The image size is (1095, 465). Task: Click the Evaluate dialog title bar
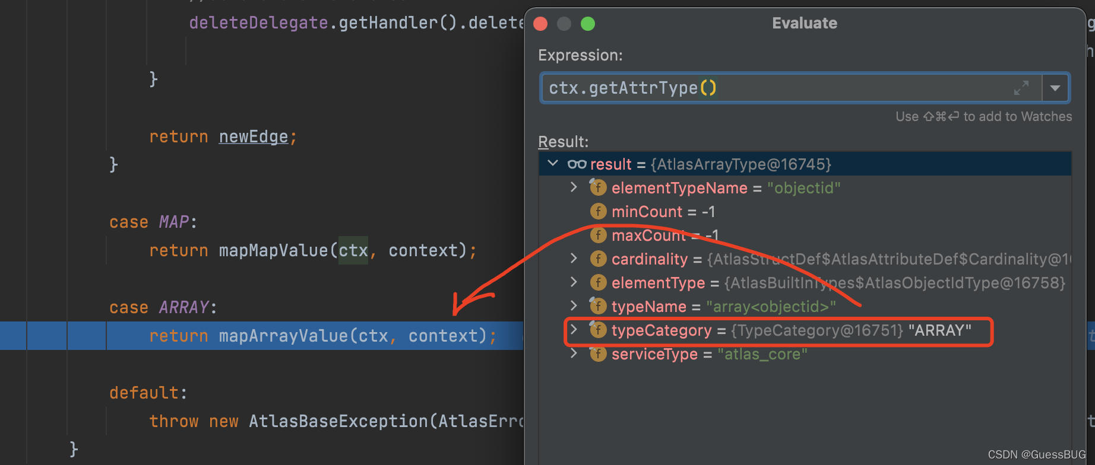pyautogui.click(x=805, y=23)
